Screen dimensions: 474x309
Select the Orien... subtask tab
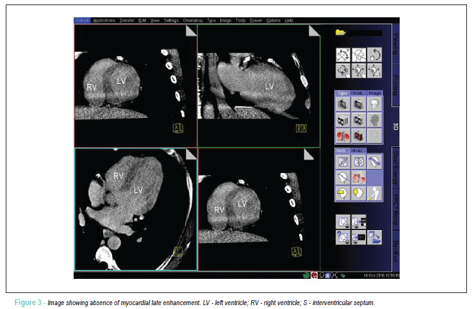point(359,93)
